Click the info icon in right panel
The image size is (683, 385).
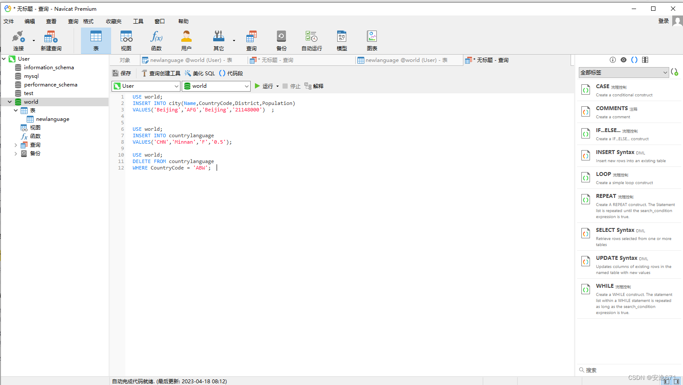(613, 60)
